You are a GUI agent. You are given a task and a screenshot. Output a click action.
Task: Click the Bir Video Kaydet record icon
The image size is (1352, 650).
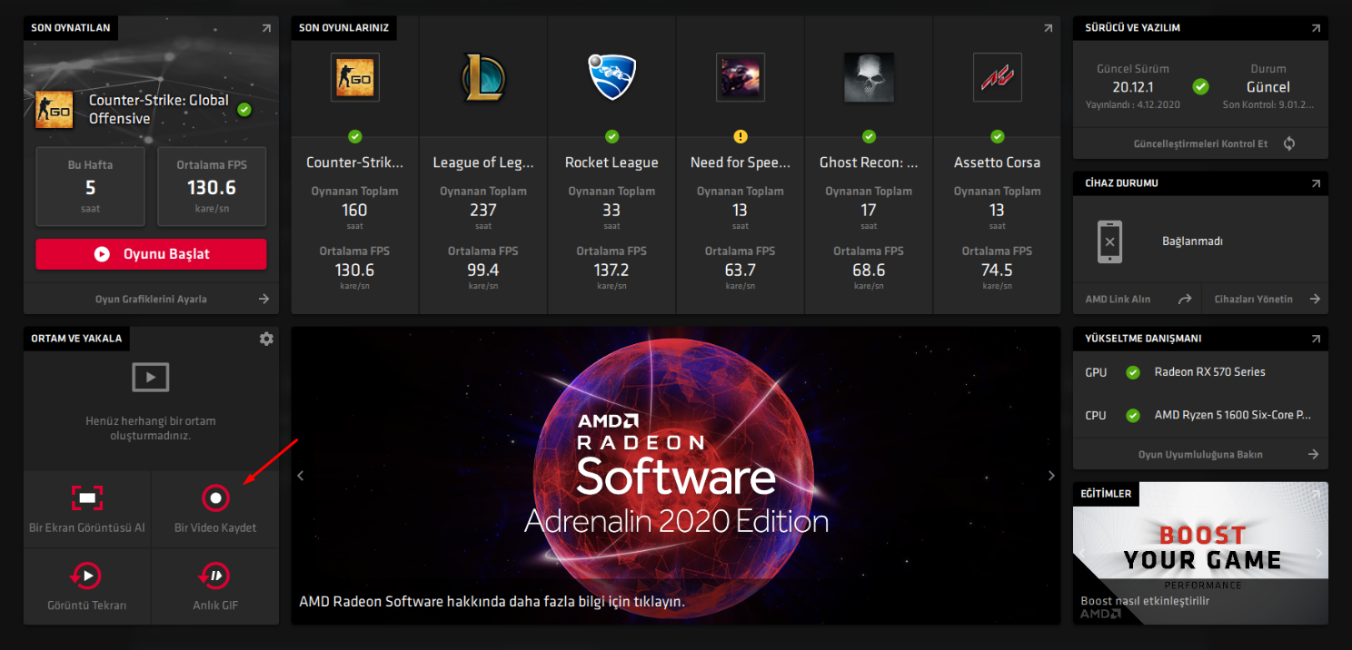tap(215, 497)
